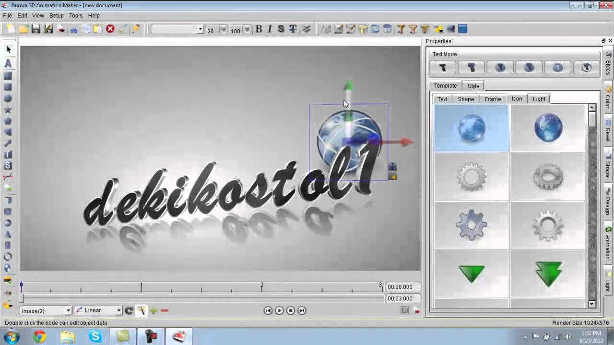Image resolution: width=614 pixels, height=345 pixels.
Task: Toggle italic formatting
Action: (270, 29)
